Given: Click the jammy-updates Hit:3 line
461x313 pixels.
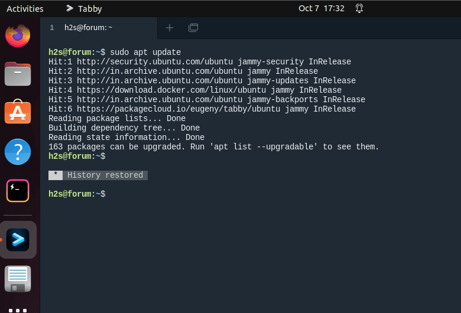Looking at the screenshot, I should 202,80.
